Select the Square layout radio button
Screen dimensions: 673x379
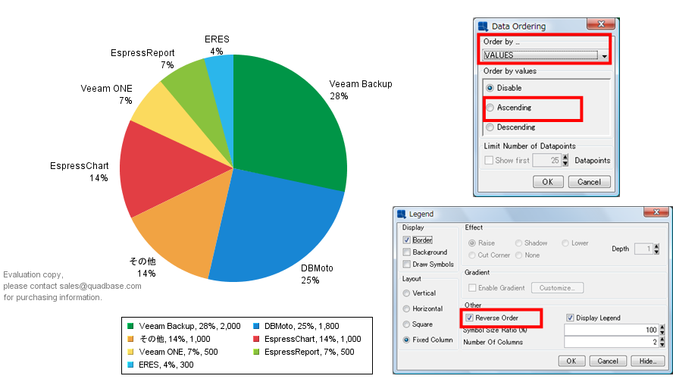pyautogui.click(x=406, y=324)
